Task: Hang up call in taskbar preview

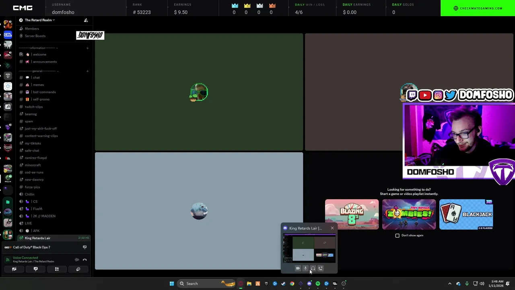Action: (x=321, y=269)
